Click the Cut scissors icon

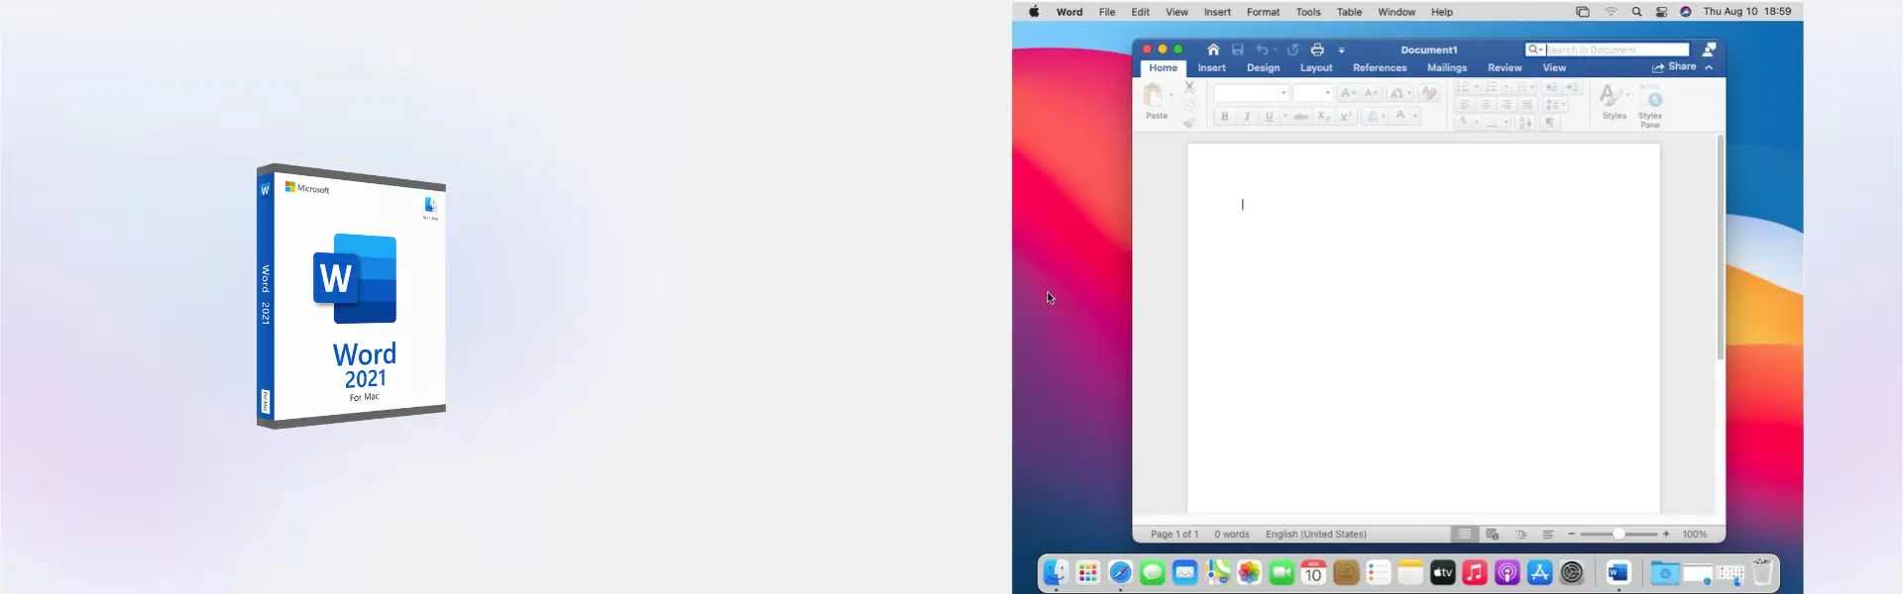point(1189,87)
